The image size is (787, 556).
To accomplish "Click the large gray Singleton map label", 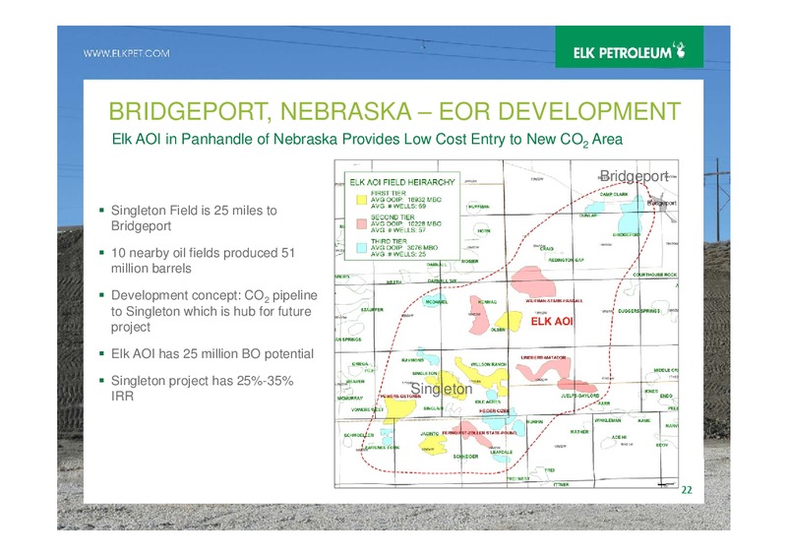I will click(442, 389).
